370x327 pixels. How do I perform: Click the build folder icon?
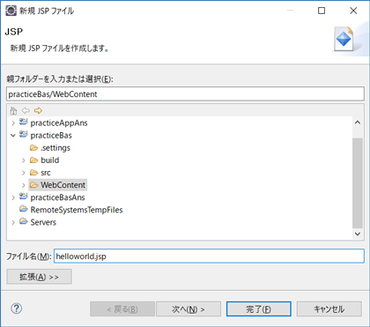click(x=34, y=160)
